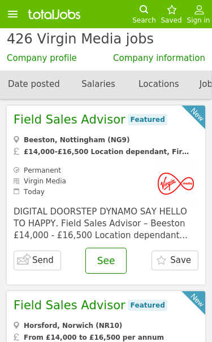Open the hamburger menu
Viewport: 212px width, 342px height.
click(x=12, y=14)
